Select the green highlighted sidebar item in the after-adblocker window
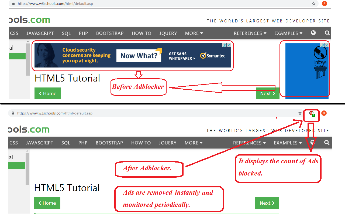Image resolution: width=345 pixels, height=216 pixels. 17,166
